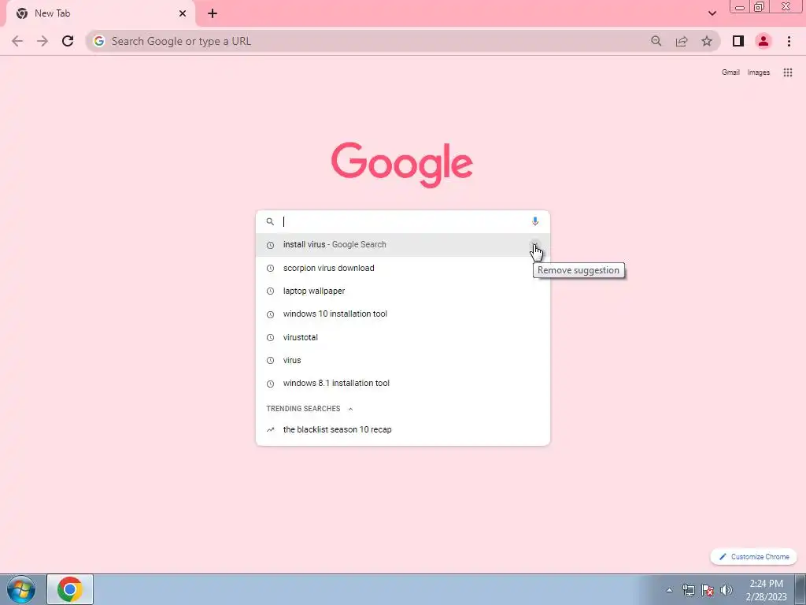Select trending 'the blacklist season 10 recap'
Viewport: 806px width, 605px height.
tap(402, 429)
